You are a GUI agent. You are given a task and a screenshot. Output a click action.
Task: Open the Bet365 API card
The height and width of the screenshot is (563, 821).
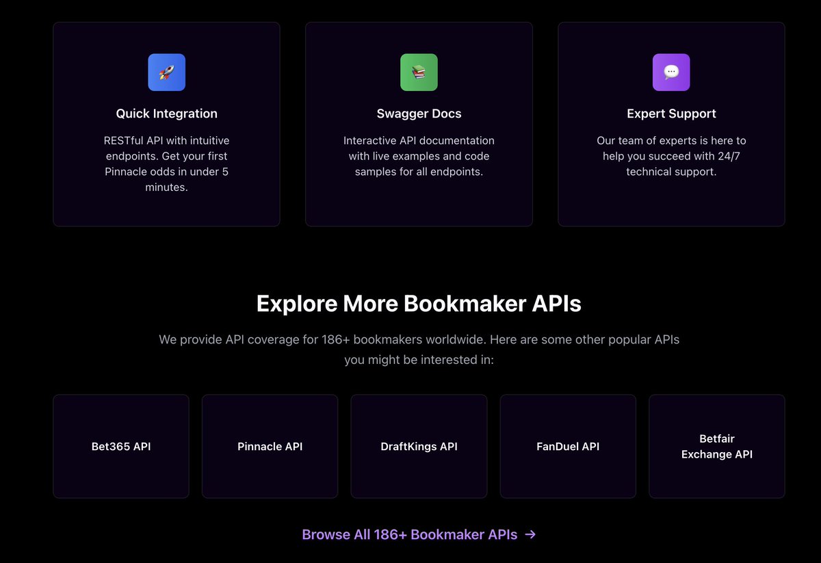pos(121,446)
